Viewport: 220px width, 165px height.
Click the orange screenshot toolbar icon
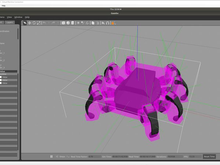coord(113,23)
